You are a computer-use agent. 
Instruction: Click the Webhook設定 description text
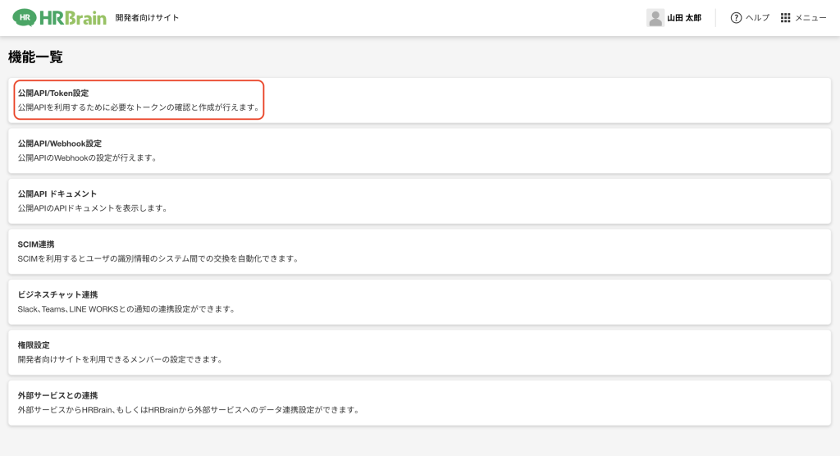click(x=87, y=157)
